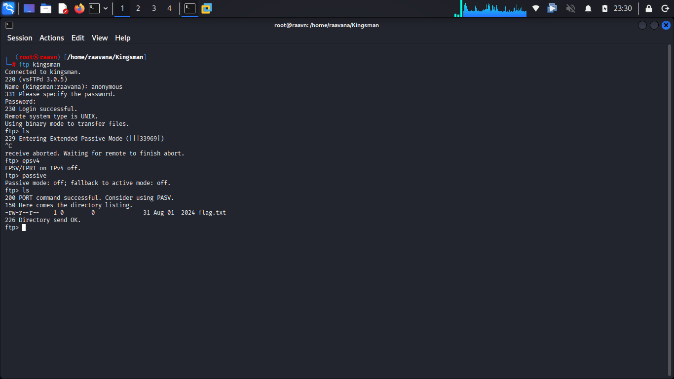Open the text editor panel launcher
Image resolution: width=674 pixels, height=379 pixels.
click(63, 8)
